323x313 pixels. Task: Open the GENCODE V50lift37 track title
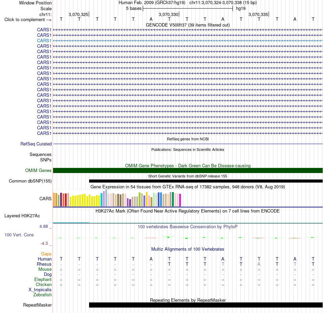click(x=188, y=25)
